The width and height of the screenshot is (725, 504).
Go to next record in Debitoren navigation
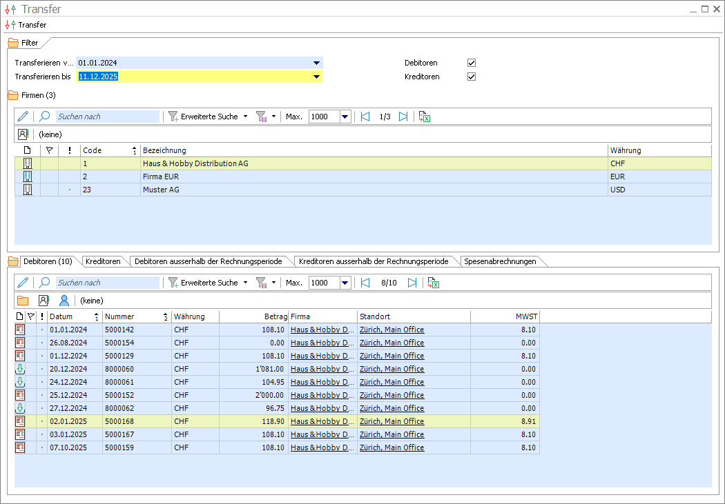[x=412, y=283]
